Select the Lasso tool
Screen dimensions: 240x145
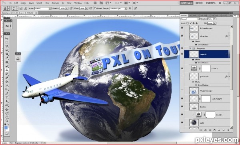(x=7, y=46)
